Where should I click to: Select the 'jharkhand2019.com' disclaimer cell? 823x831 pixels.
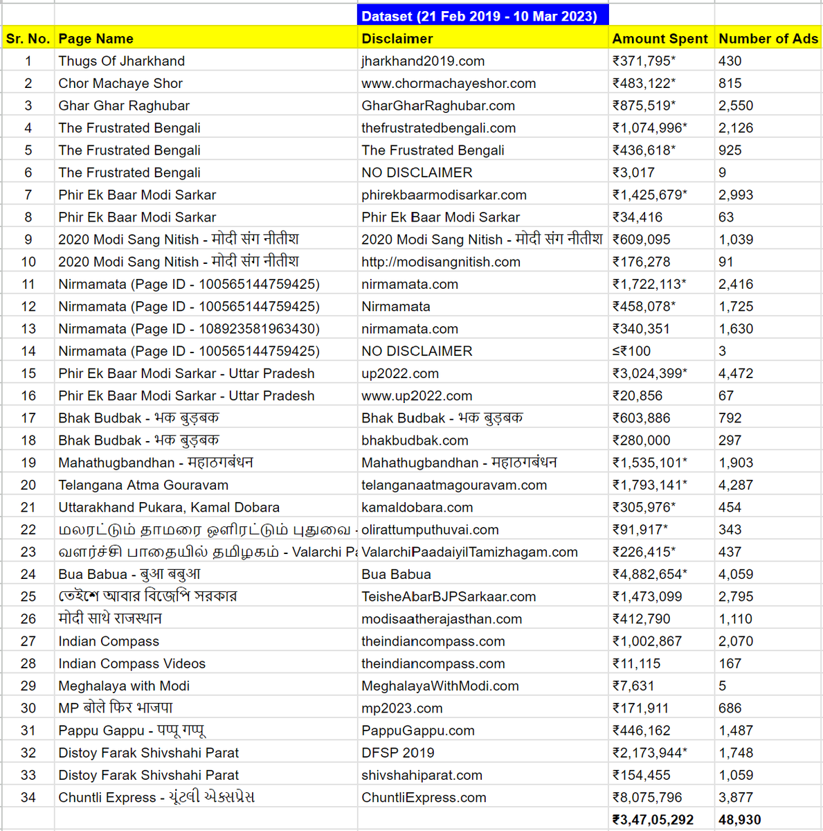pos(483,61)
